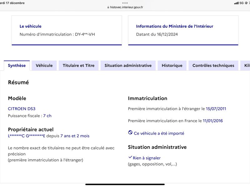Viewport: 250px width, 187px height.
Task: Show the partially visible Kilométrage tab
Action: tap(245, 65)
